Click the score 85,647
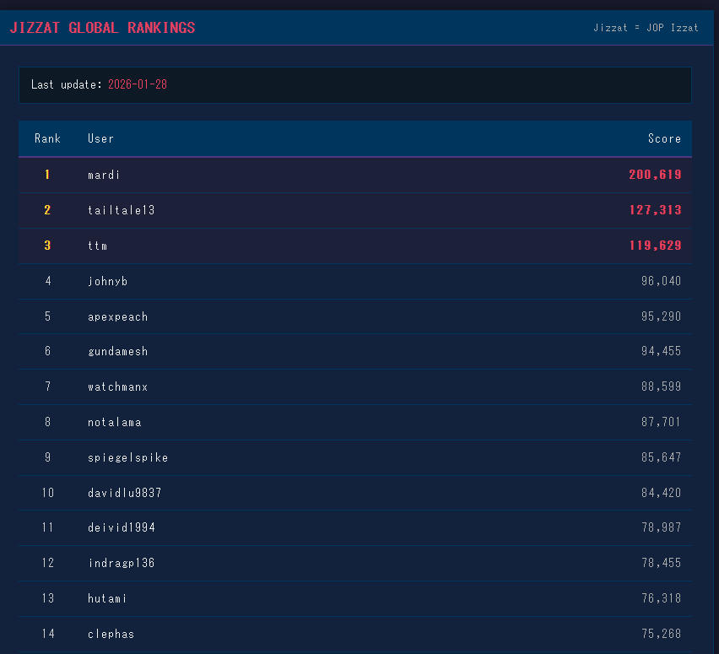This screenshot has width=719, height=654. (662, 457)
